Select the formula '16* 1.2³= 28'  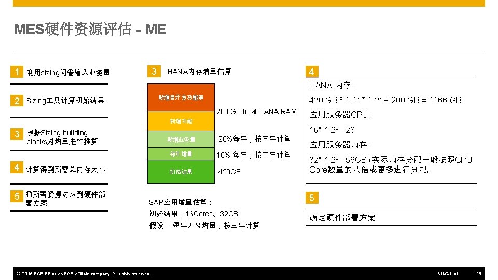tap(332, 130)
